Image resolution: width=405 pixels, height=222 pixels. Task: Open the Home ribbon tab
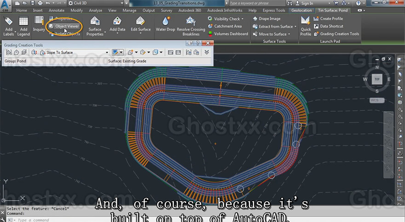click(x=22, y=10)
